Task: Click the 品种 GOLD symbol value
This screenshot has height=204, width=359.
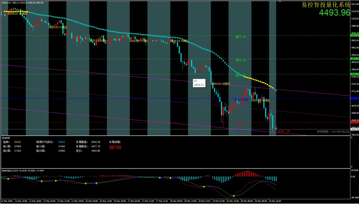Action: 17,142
